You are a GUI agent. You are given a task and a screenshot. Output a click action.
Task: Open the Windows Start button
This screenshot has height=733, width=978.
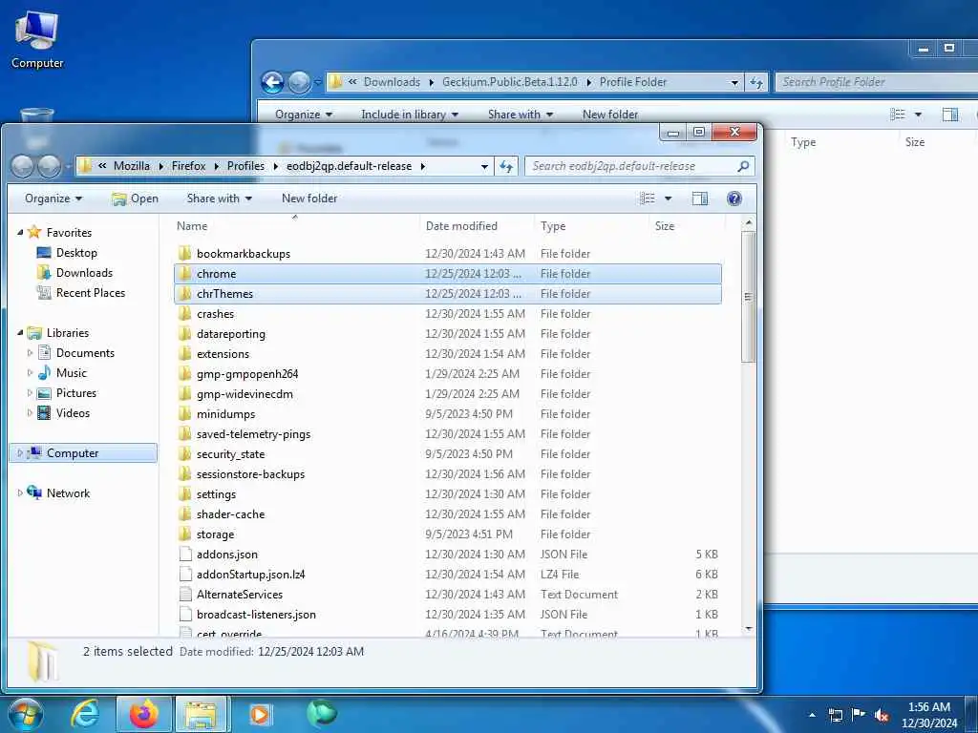tap(24, 714)
